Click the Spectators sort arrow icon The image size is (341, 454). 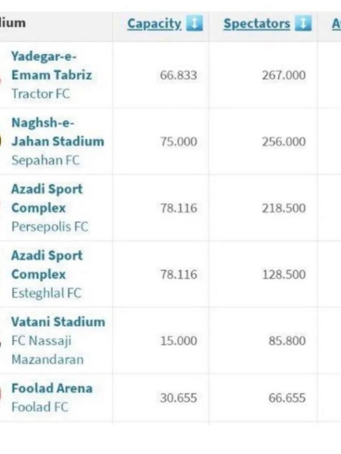pos(303,23)
